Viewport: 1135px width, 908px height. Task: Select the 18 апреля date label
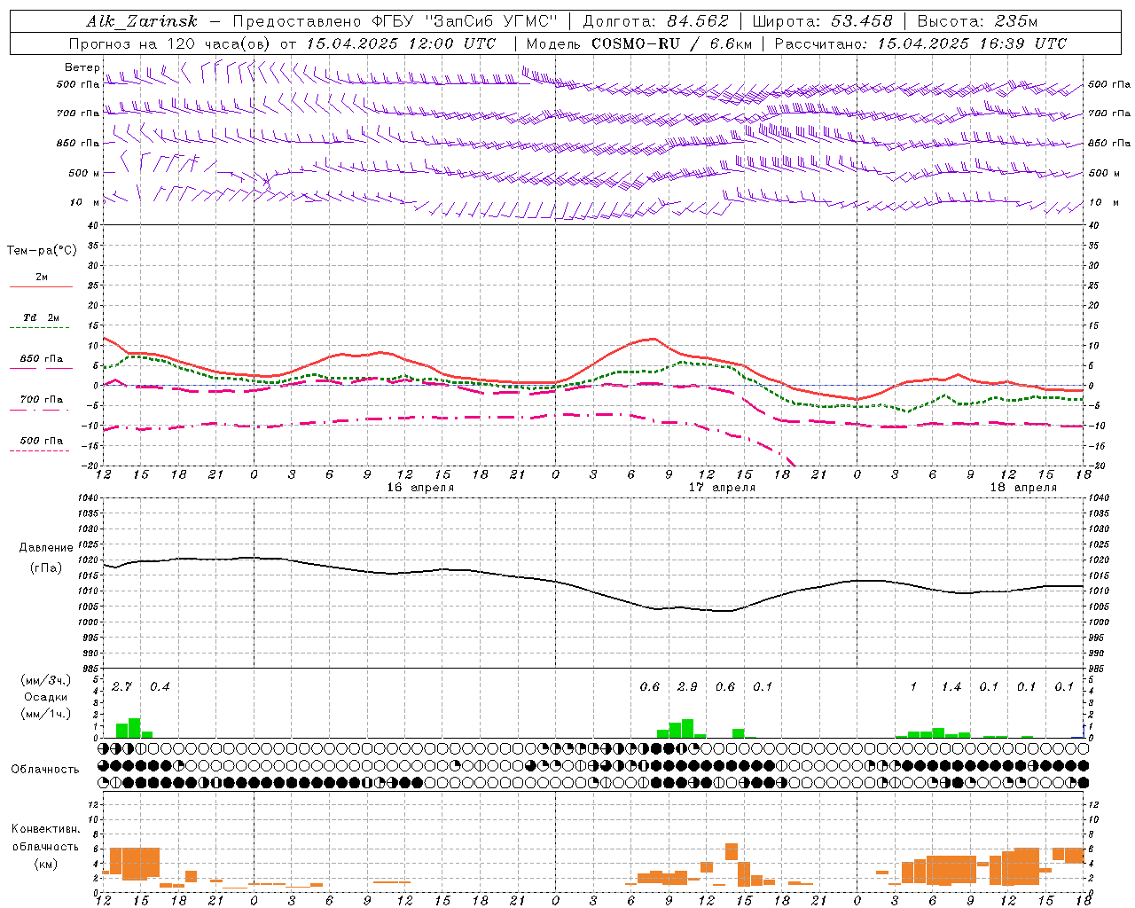[1023, 488]
